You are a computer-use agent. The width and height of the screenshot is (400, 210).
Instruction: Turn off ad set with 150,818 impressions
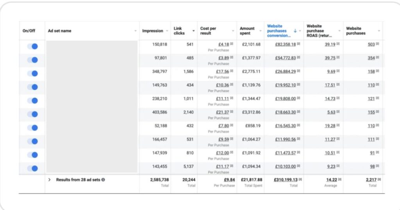click(x=32, y=47)
